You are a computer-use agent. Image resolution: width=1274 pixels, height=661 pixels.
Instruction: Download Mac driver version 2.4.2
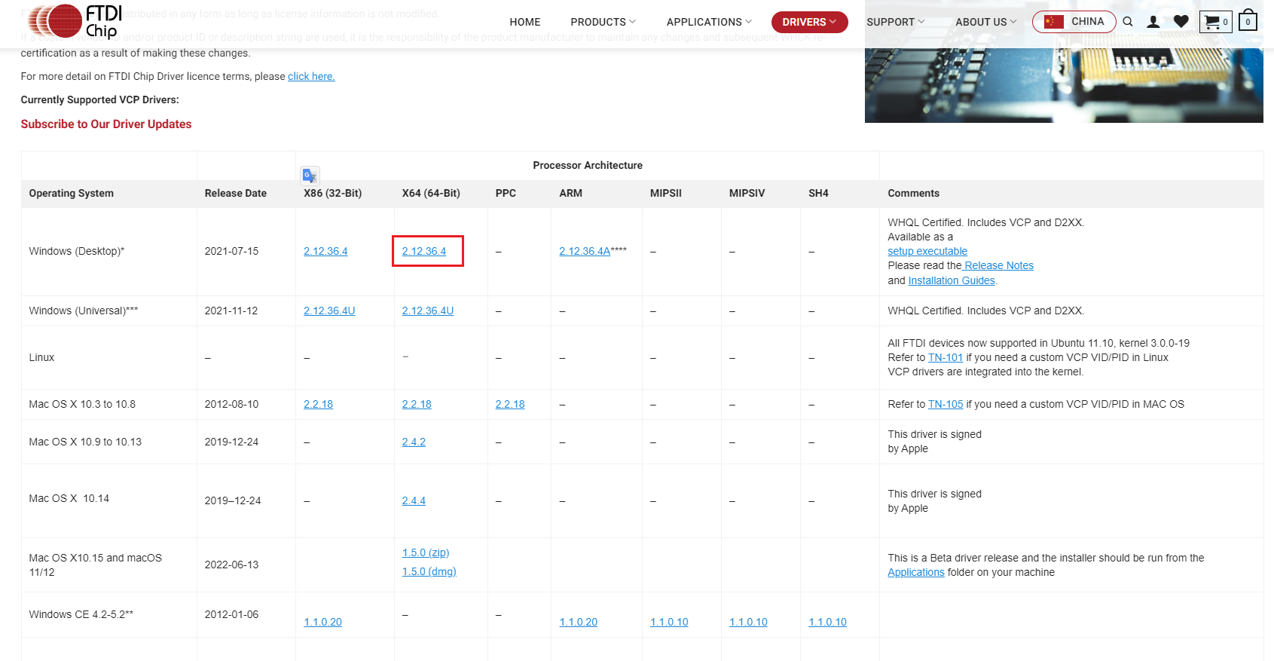pos(414,442)
